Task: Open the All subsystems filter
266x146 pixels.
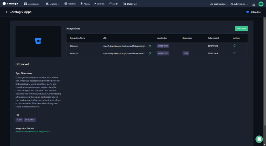Action: pos(239,4)
